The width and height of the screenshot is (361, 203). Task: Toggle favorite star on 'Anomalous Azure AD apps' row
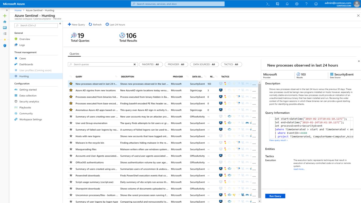tap(71, 110)
